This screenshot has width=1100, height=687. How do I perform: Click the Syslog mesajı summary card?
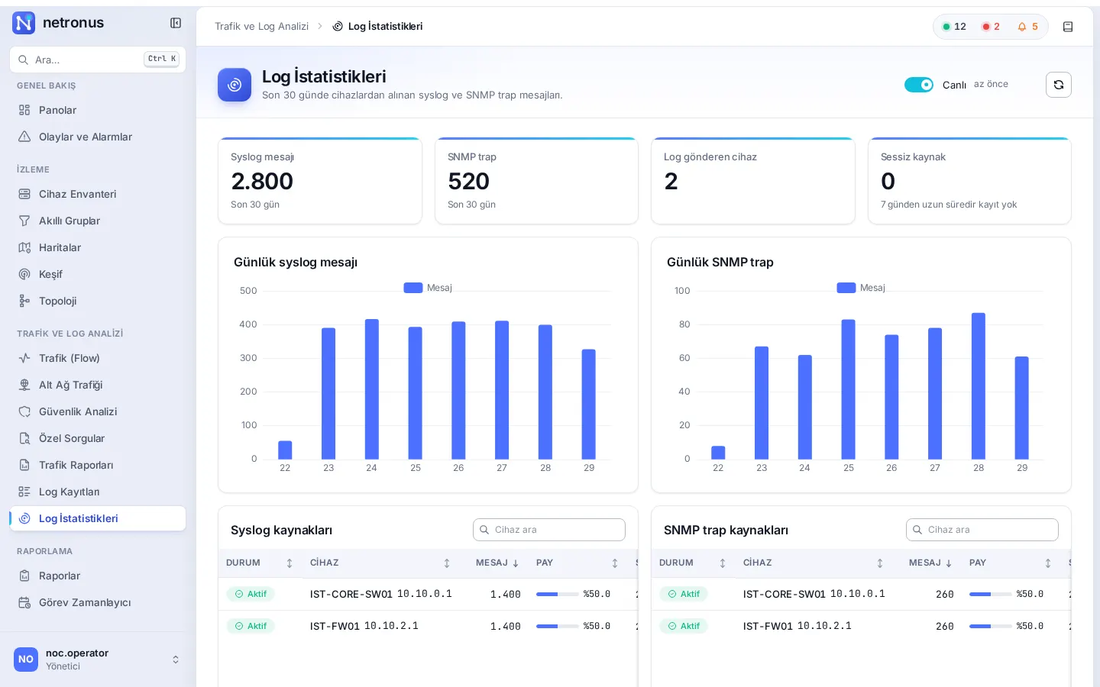pyautogui.click(x=320, y=181)
